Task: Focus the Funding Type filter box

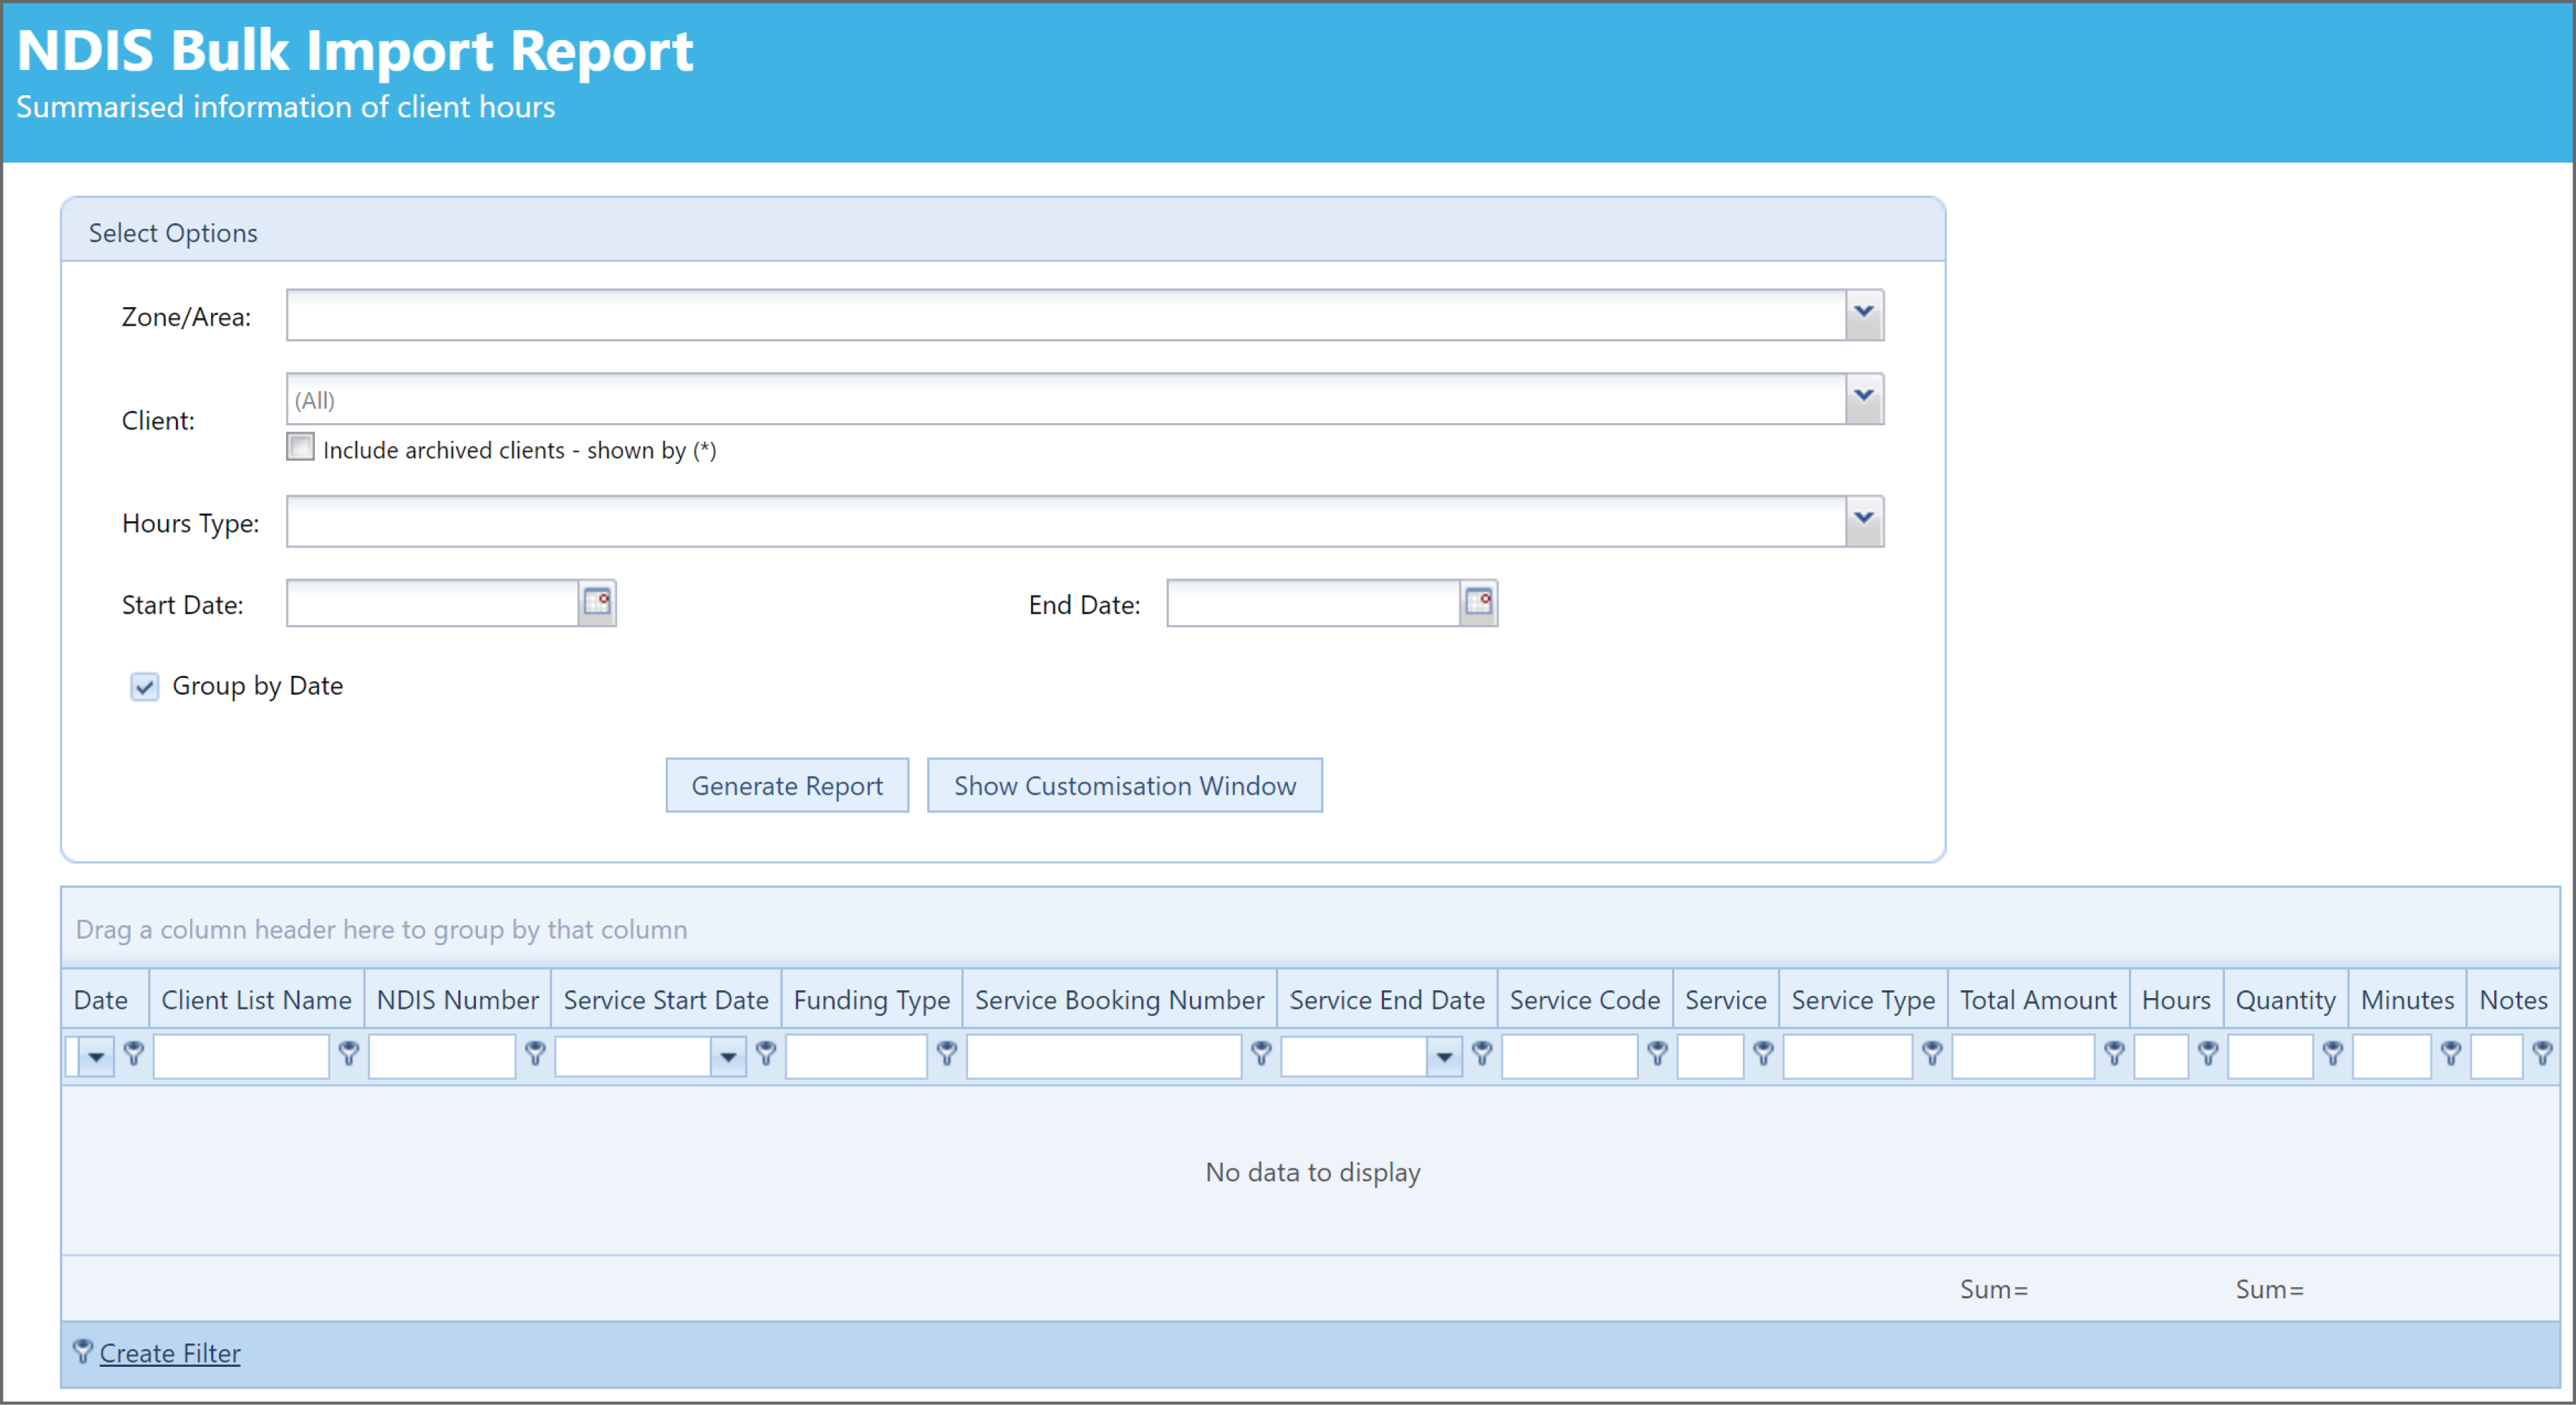Action: click(x=857, y=1057)
